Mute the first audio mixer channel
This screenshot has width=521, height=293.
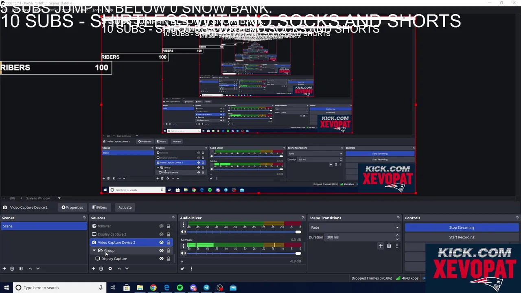tap(183, 232)
